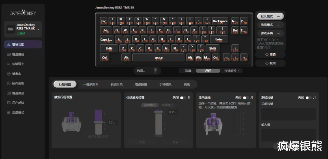
Task: Activate the 电竞模式 profile
Action: pyautogui.click(x=267, y=25)
